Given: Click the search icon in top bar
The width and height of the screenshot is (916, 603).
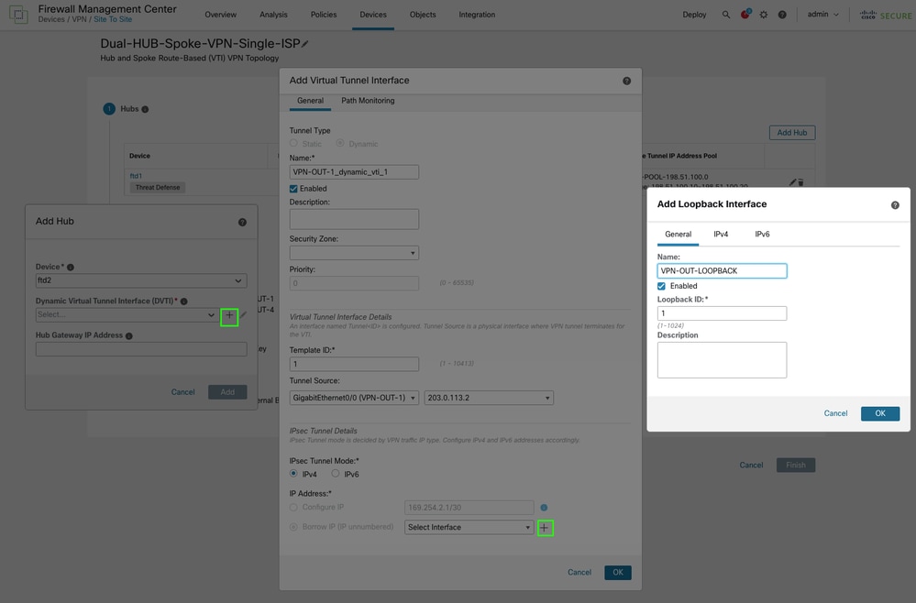Looking at the screenshot, I should [x=726, y=15].
